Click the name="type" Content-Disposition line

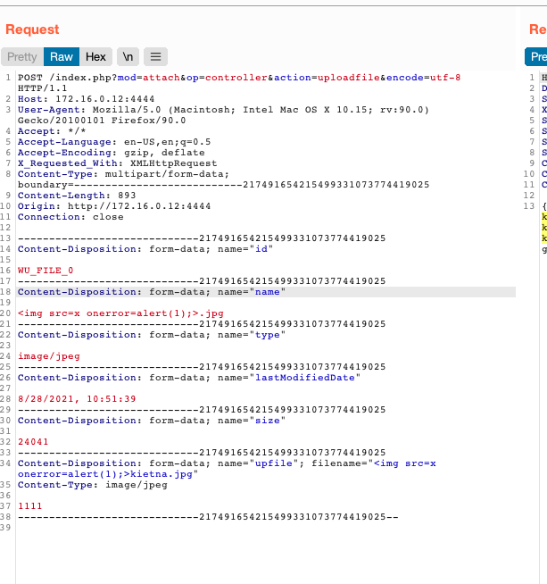click(x=152, y=335)
